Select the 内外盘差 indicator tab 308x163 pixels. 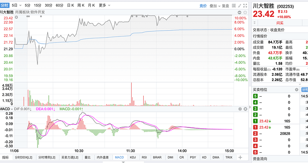pos(103,157)
